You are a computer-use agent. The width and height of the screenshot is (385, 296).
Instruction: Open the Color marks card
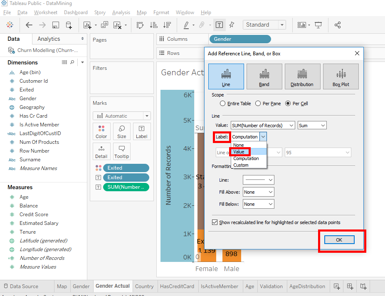click(101, 131)
